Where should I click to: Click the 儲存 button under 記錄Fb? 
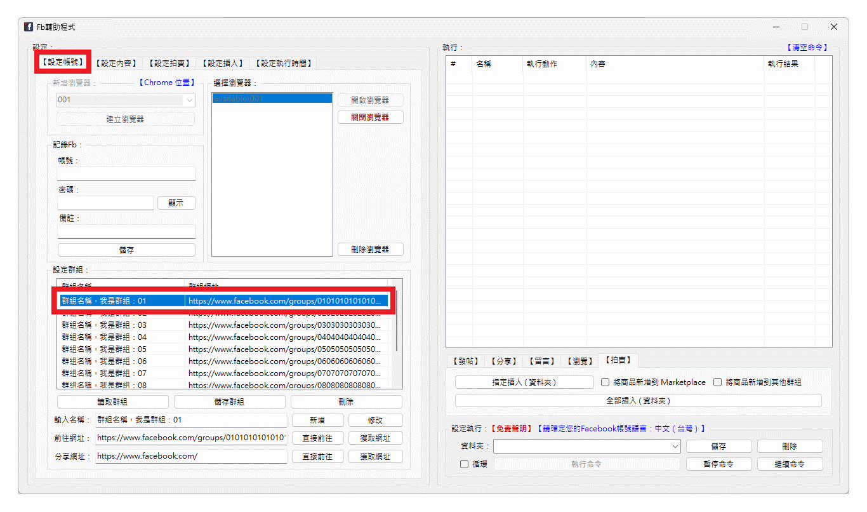click(126, 250)
